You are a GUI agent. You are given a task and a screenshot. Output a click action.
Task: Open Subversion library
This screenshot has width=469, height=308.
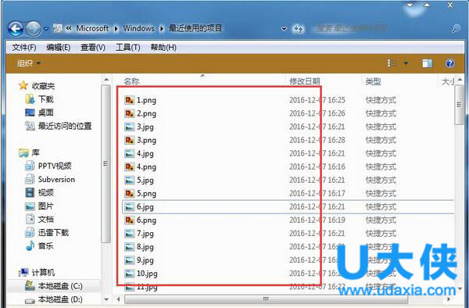coord(50,179)
